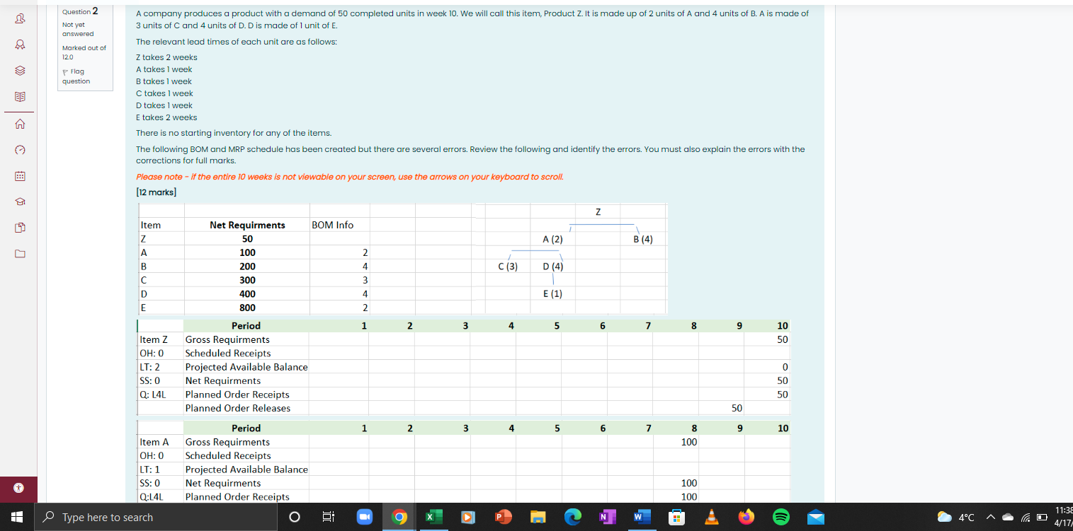1073x531 pixels.
Task: Click the orange Please note scrolling hint
Action: pos(350,177)
